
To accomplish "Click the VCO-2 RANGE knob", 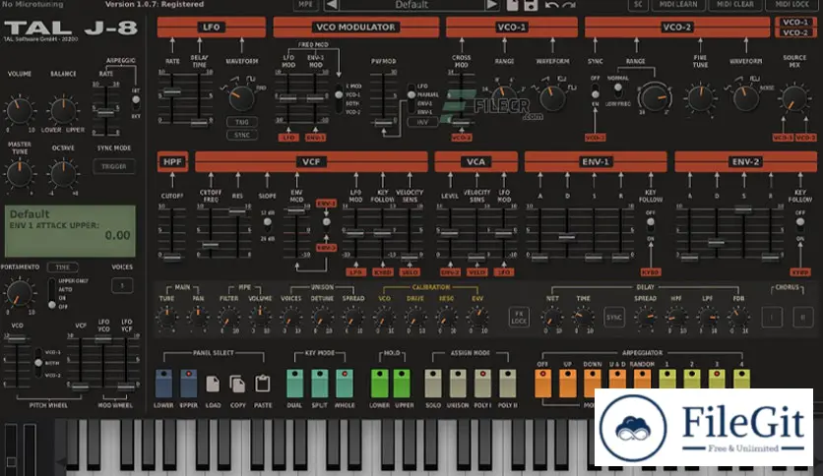I will tap(655, 97).
